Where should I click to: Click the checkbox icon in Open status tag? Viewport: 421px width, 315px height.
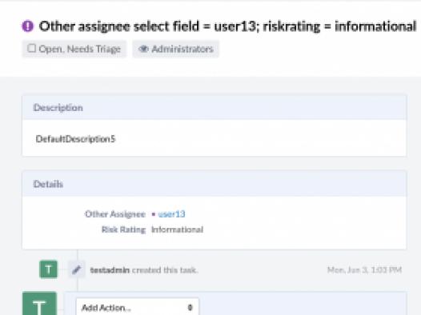32,49
